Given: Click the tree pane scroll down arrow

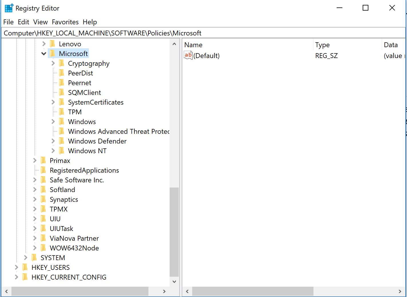Looking at the screenshot, I should tap(174, 282).
